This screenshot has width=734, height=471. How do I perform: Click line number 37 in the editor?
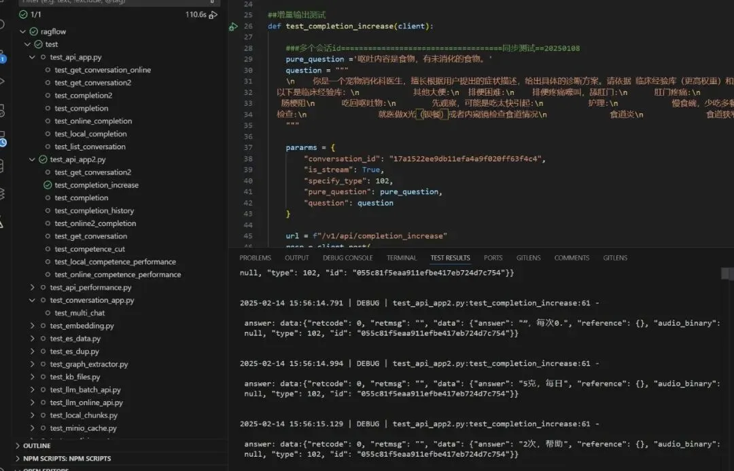248,148
